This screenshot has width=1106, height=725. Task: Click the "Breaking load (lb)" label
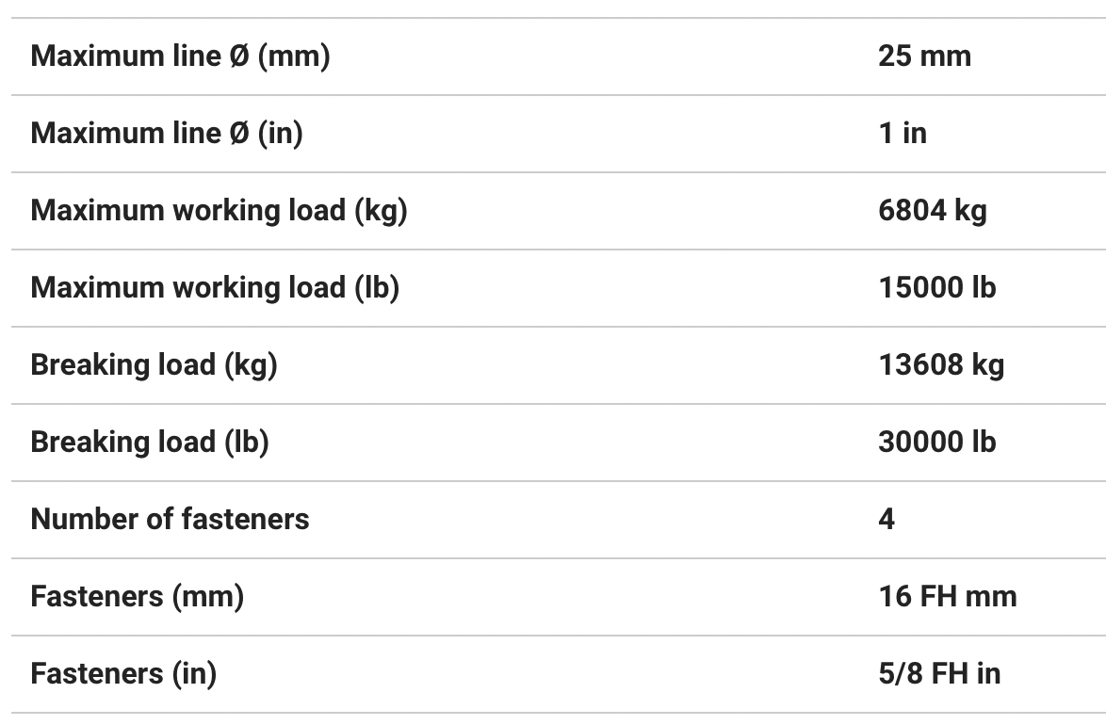tap(150, 443)
